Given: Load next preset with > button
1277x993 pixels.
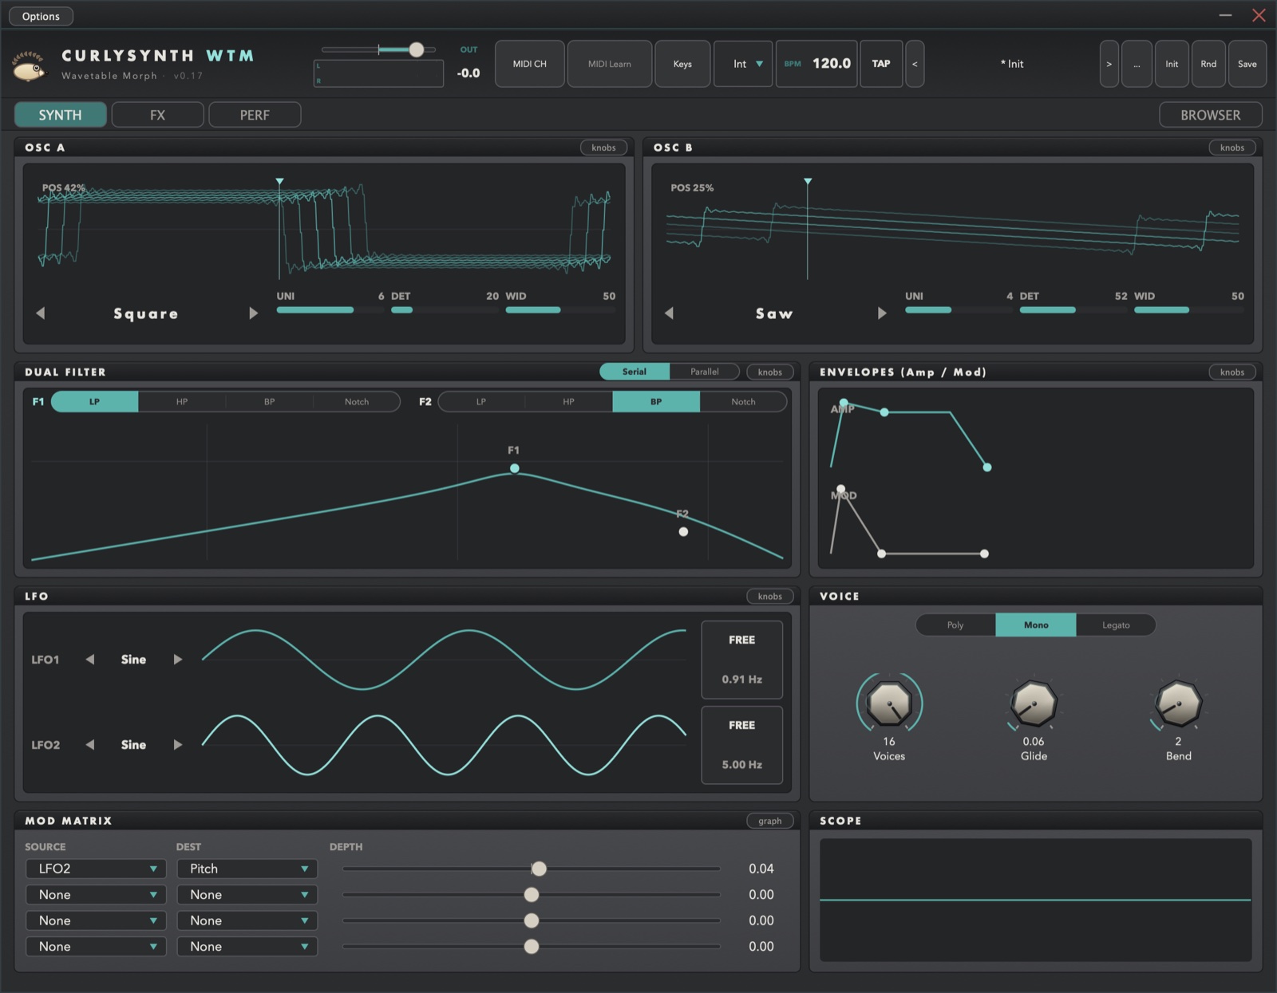Looking at the screenshot, I should point(1109,64).
